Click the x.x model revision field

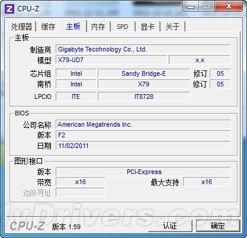coord(200,60)
